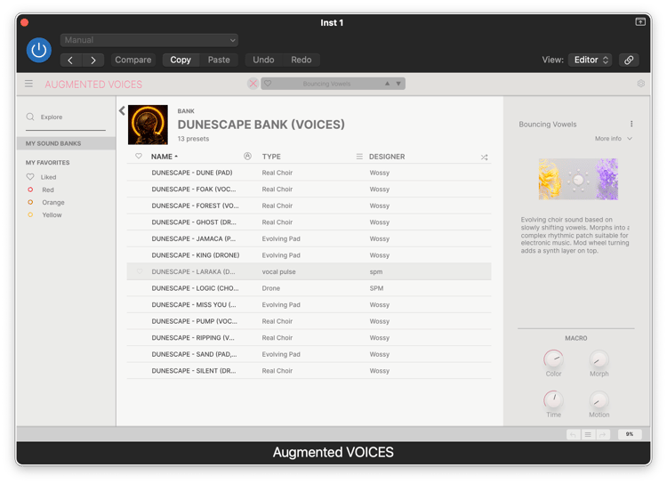This screenshot has height=484, width=667.
Task: Like the Bouncing Vowels preset heart
Action: (268, 84)
